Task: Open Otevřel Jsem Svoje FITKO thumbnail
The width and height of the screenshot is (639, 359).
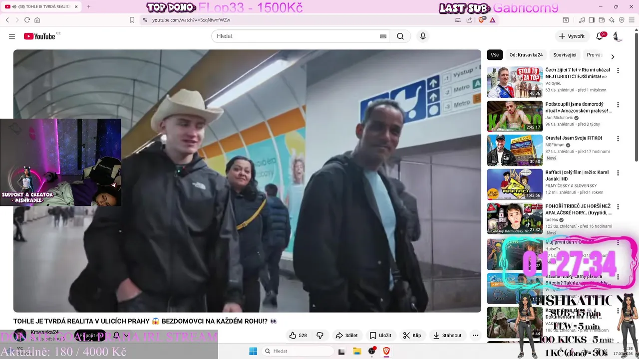Action: point(515,150)
